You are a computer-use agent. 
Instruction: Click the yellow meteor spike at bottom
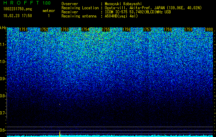point(60,134)
